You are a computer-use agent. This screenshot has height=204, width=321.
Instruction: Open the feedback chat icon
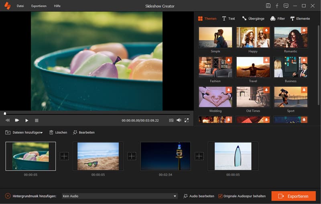[x=286, y=6]
